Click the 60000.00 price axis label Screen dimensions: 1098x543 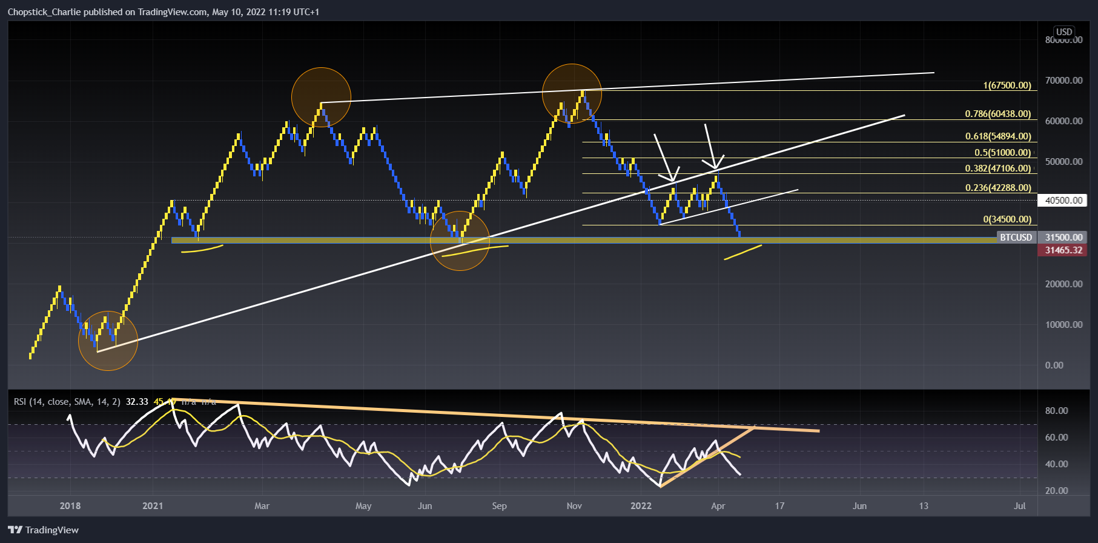(x=1063, y=121)
